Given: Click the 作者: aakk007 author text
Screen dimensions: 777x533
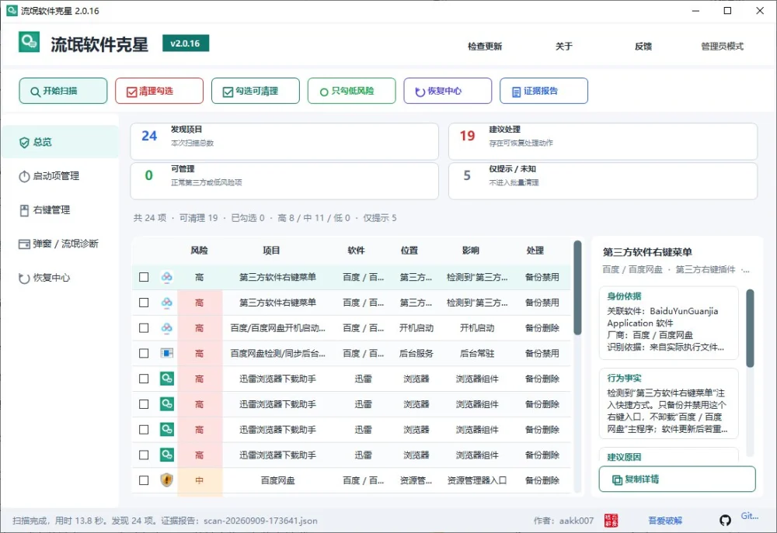Looking at the screenshot, I should [563, 521].
